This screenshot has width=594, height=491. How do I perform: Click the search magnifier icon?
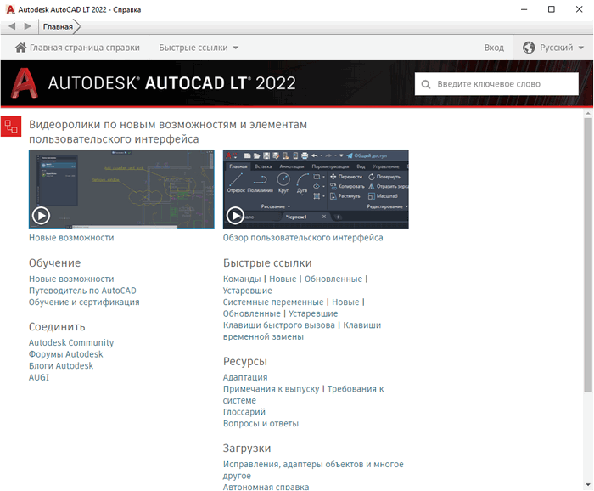(426, 84)
